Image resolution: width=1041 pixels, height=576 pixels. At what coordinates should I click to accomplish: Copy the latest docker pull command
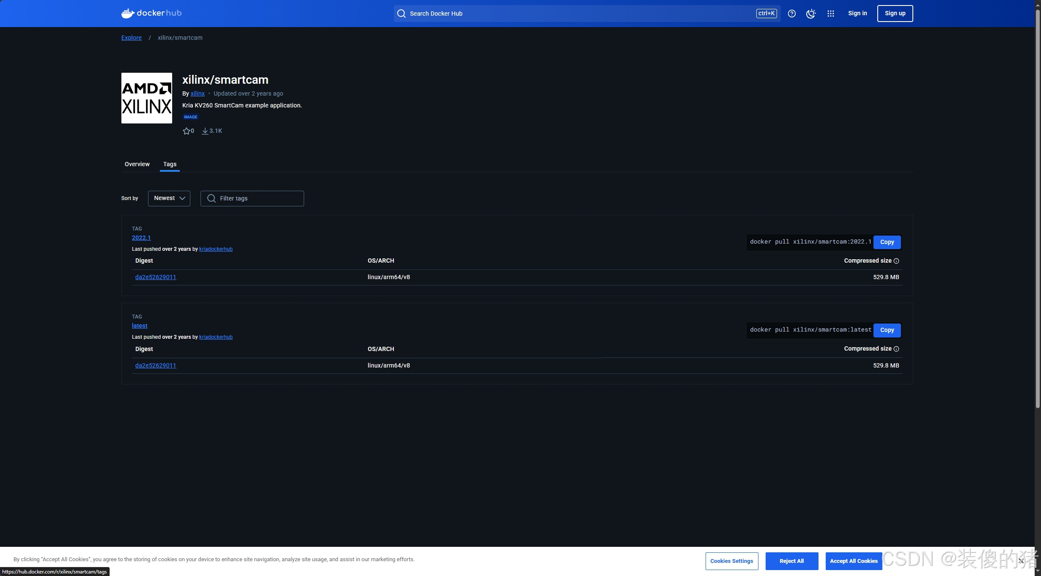click(887, 330)
